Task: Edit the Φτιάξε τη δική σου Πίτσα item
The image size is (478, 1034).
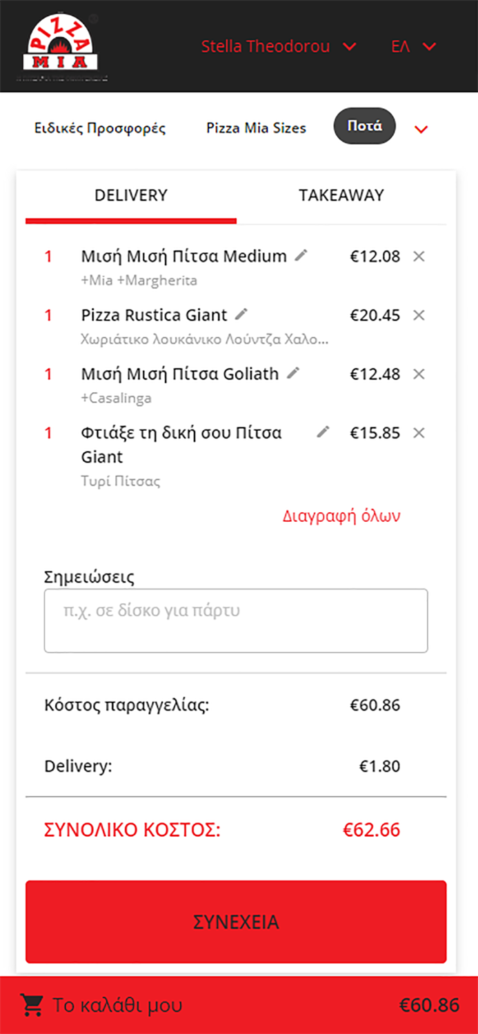Action: tap(321, 432)
